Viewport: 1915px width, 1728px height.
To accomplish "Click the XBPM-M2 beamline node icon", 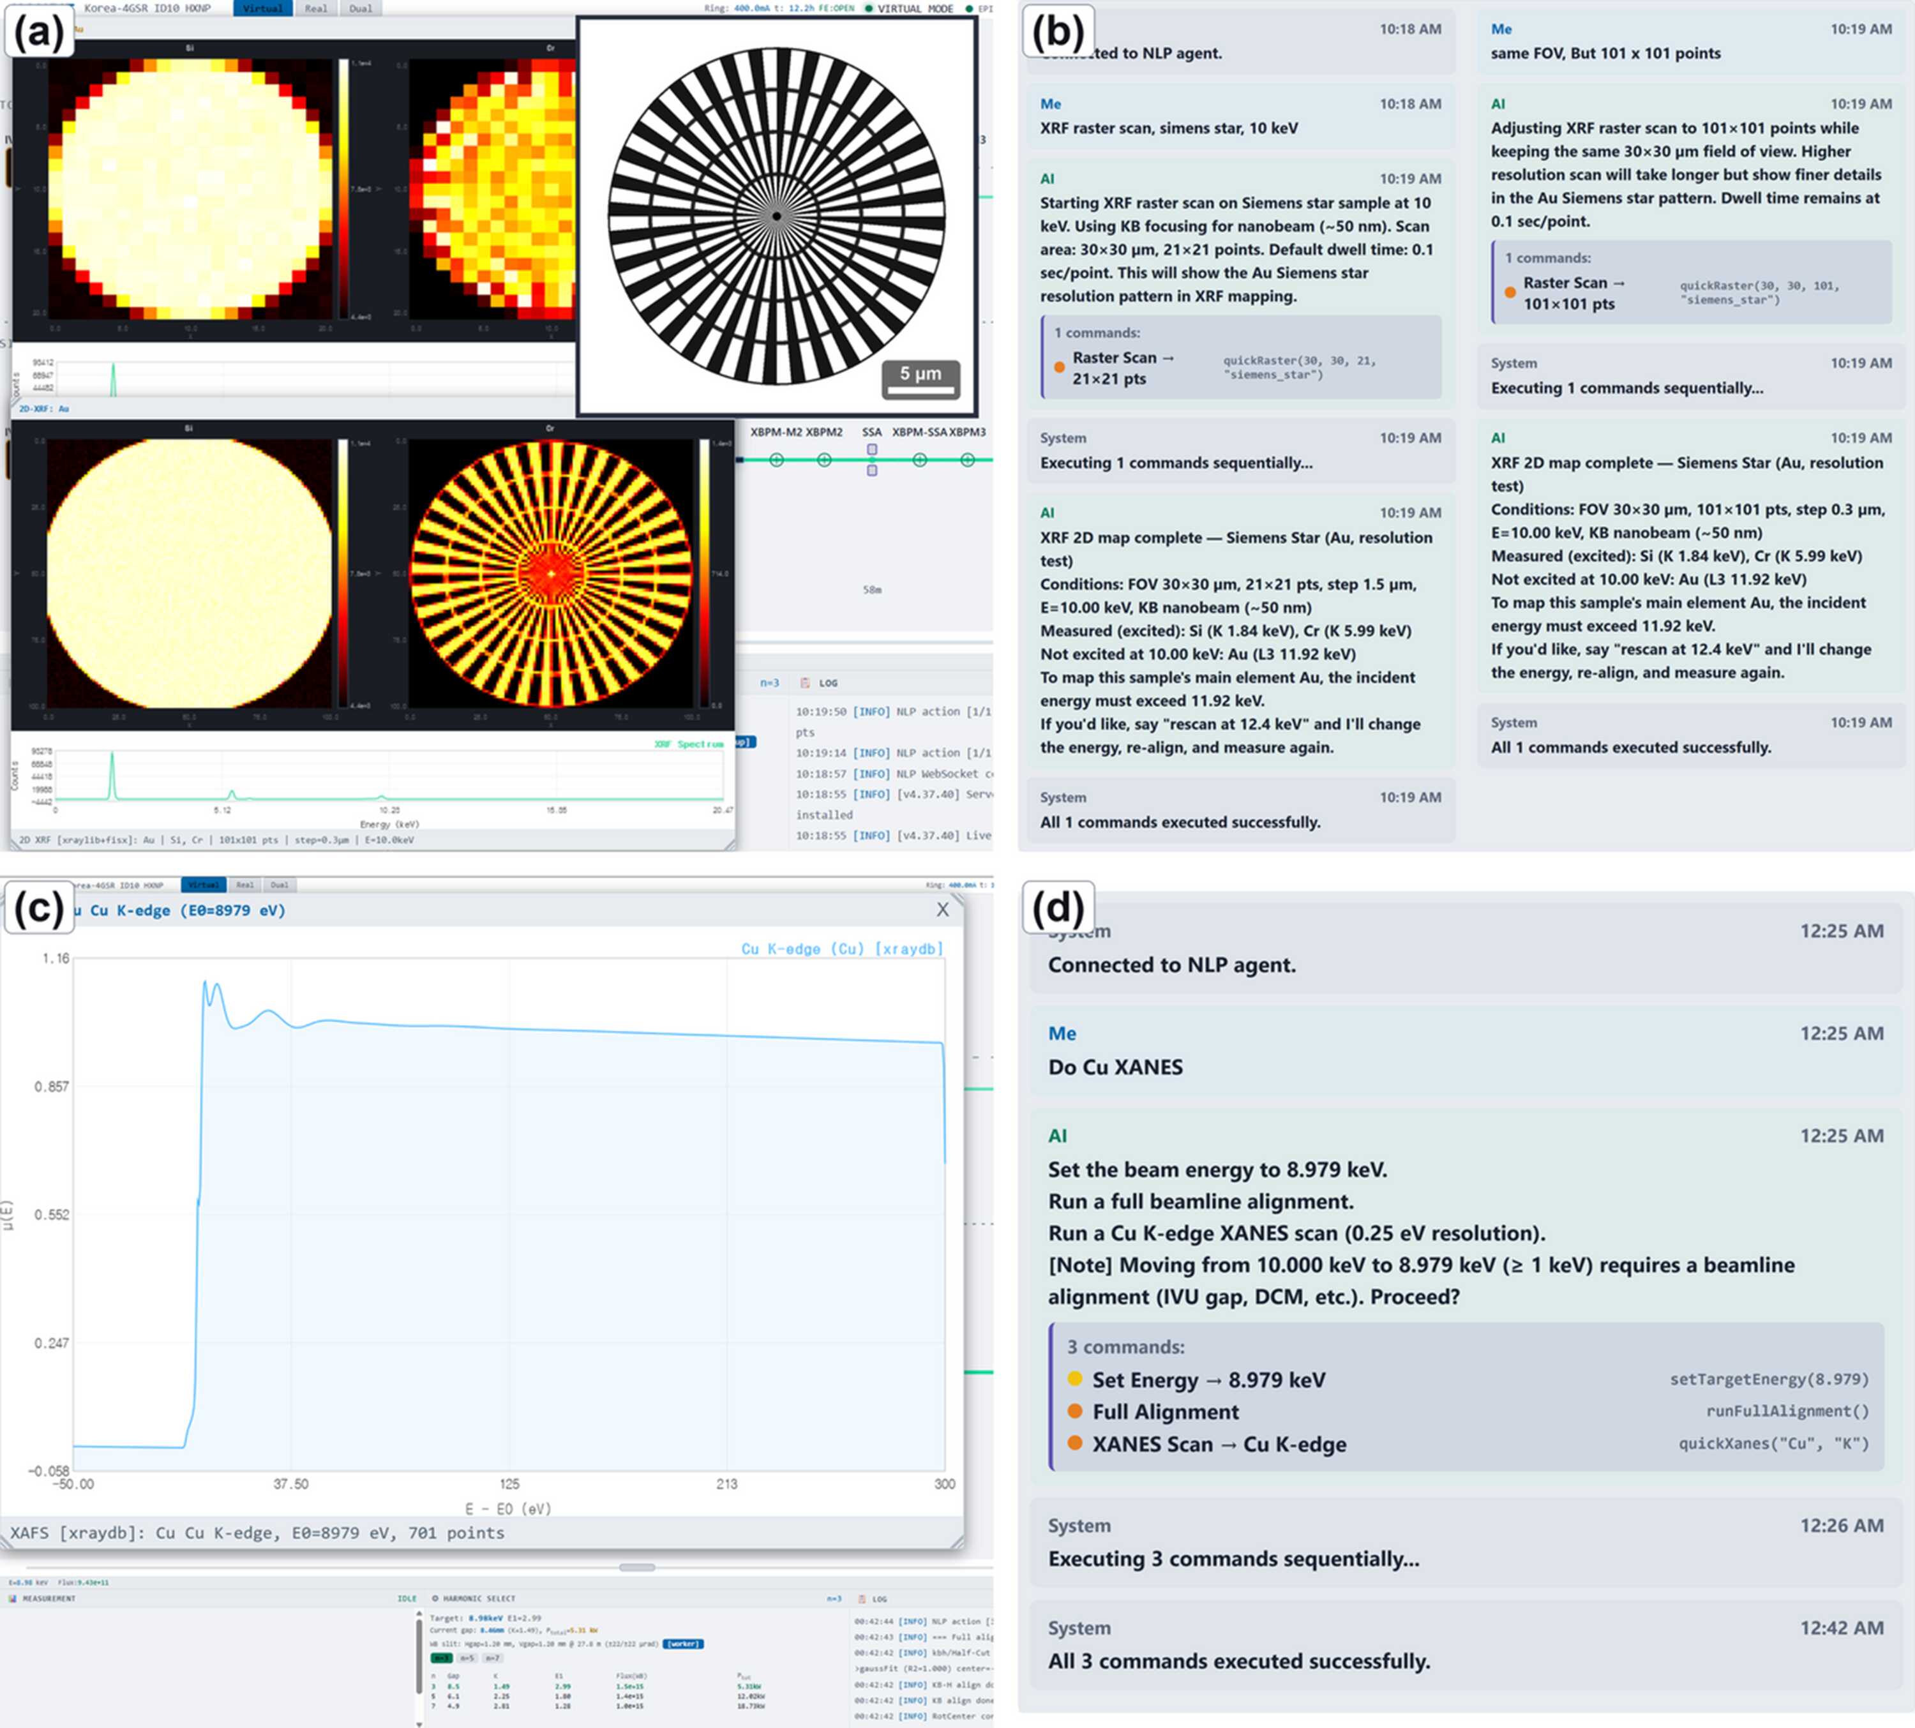I will [777, 460].
